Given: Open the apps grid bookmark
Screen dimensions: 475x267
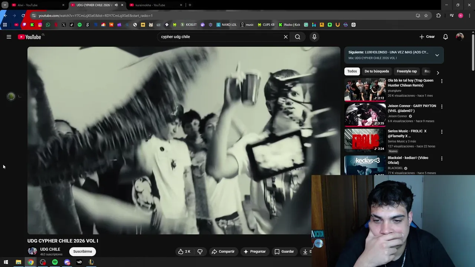Looking at the screenshot, I should pos(5,25).
